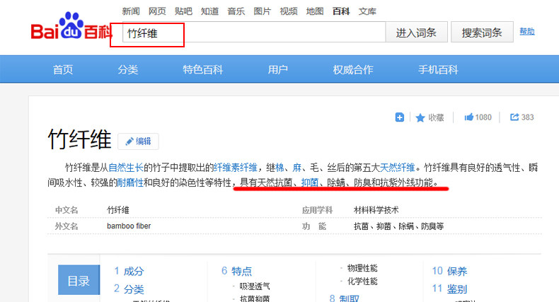Open 特色百科 in navigation bar
Viewport: 559px width, 302px height.
pos(202,69)
